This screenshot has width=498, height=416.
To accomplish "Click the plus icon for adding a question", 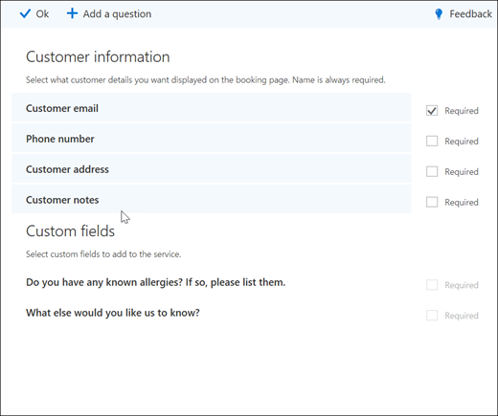I will point(72,13).
